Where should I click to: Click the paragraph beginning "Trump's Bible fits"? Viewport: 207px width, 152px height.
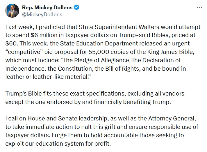95,98
